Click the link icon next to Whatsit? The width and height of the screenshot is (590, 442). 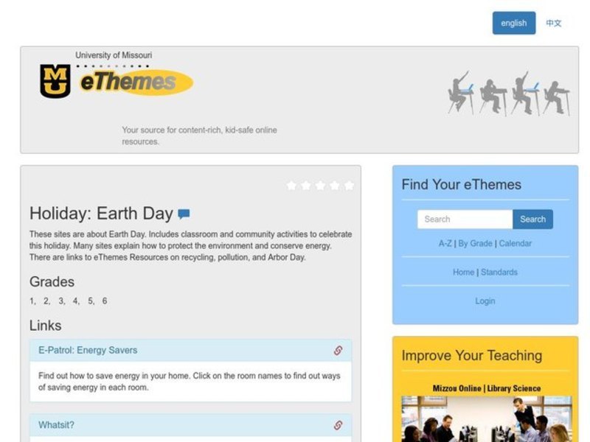coord(339,425)
